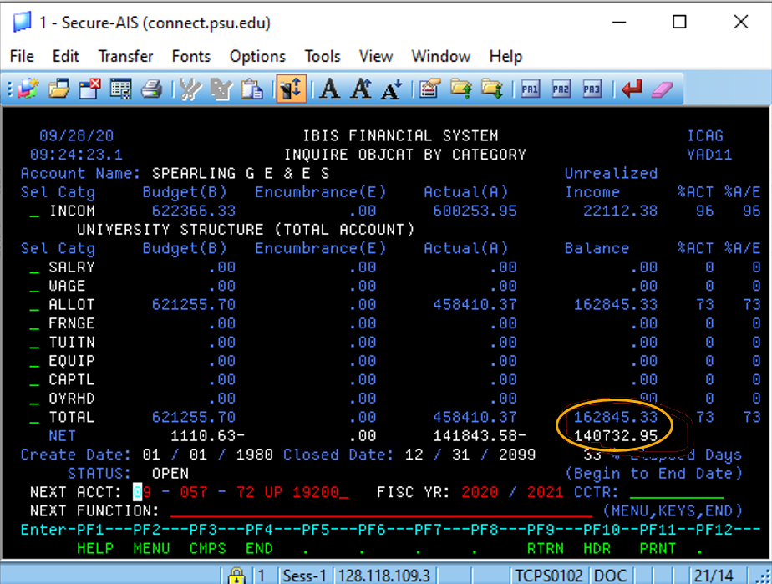This screenshot has height=584, width=772.
Task: Send the PA2 key
Action: [x=561, y=89]
